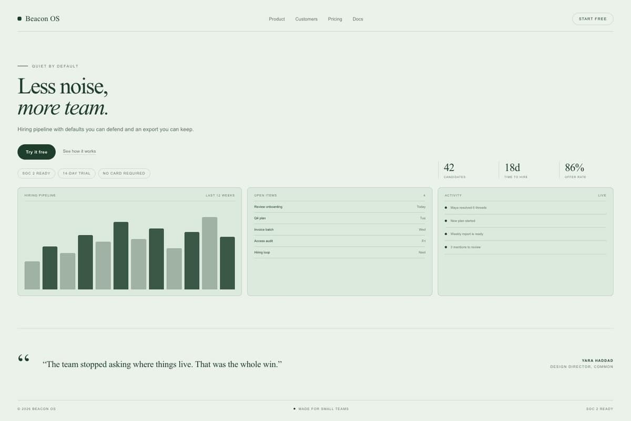631x421 pixels.
Task: Click the Live label in Activity panel
Action: (602, 195)
